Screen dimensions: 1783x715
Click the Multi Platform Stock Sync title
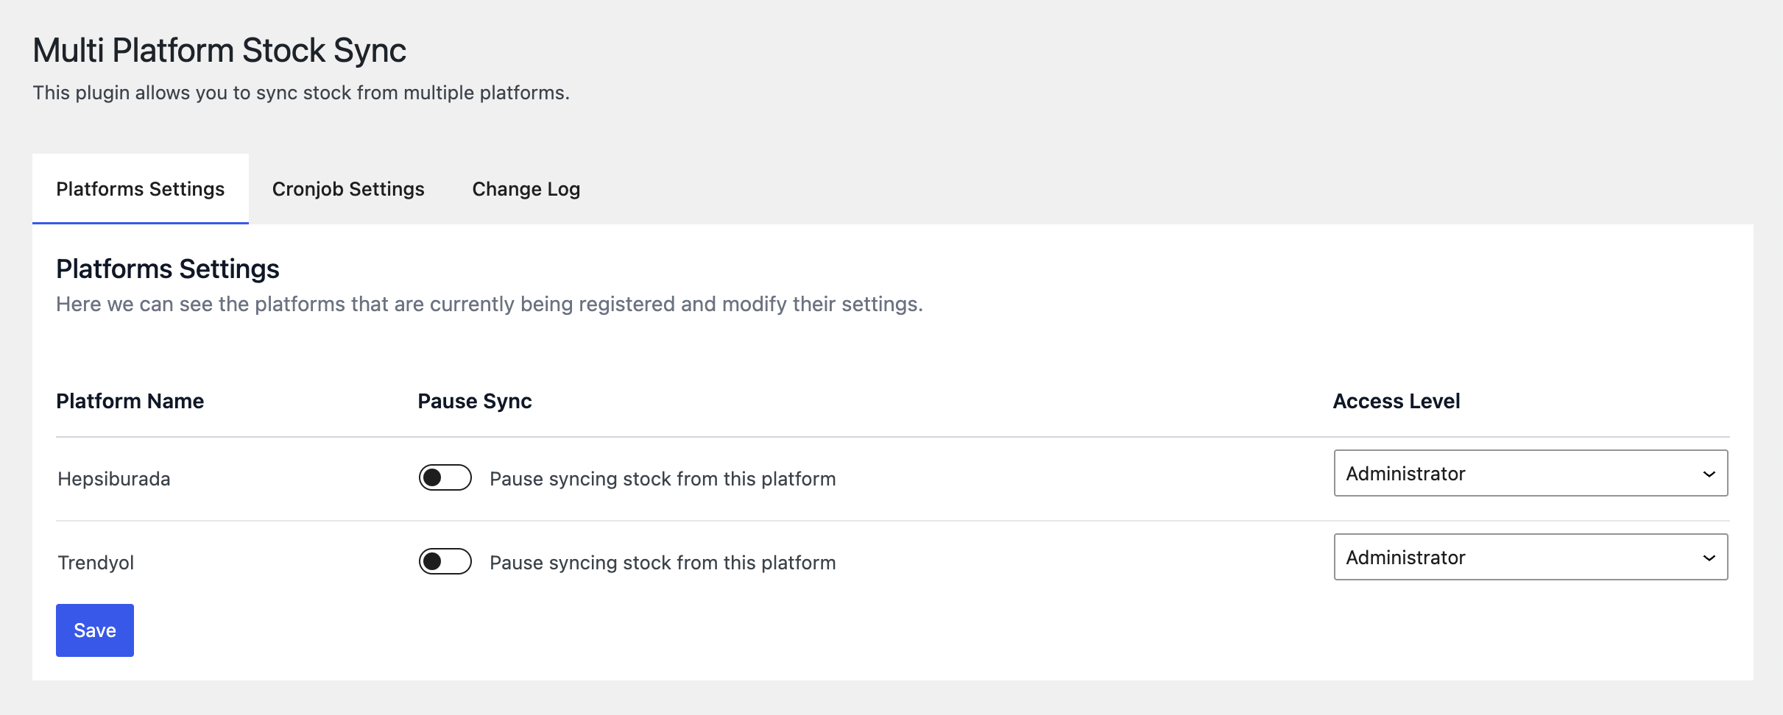pos(219,51)
